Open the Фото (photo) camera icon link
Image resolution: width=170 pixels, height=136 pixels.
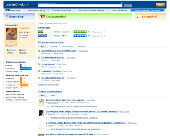20,50
